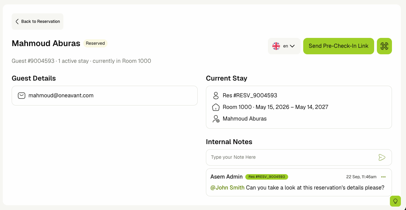Click the QR code scan icon button
The height and width of the screenshot is (210, 406).
[x=384, y=46]
